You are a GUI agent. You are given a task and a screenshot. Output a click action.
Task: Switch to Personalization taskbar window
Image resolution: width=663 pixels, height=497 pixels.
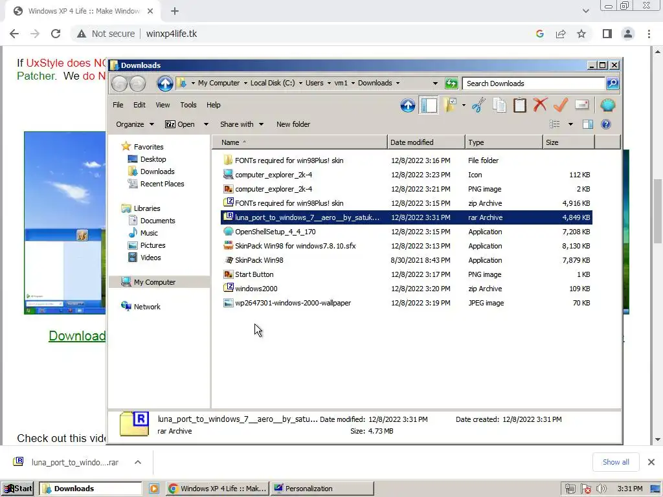coord(322,489)
